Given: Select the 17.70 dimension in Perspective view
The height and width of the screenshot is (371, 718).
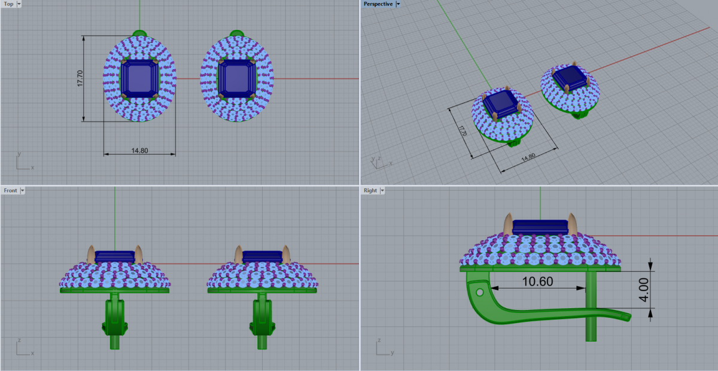Looking at the screenshot, I should [461, 132].
